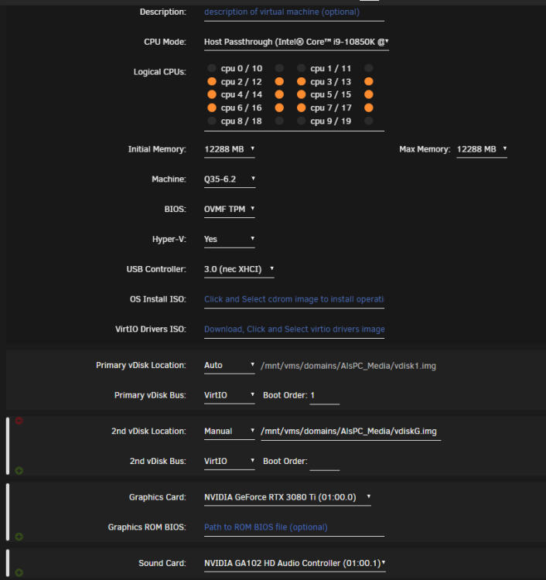Click the 'Graphics ROM BIOS:' label
Image resolution: width=546 pixels, height=580 pixels.
pyautogui.click(x=146, y=527)
